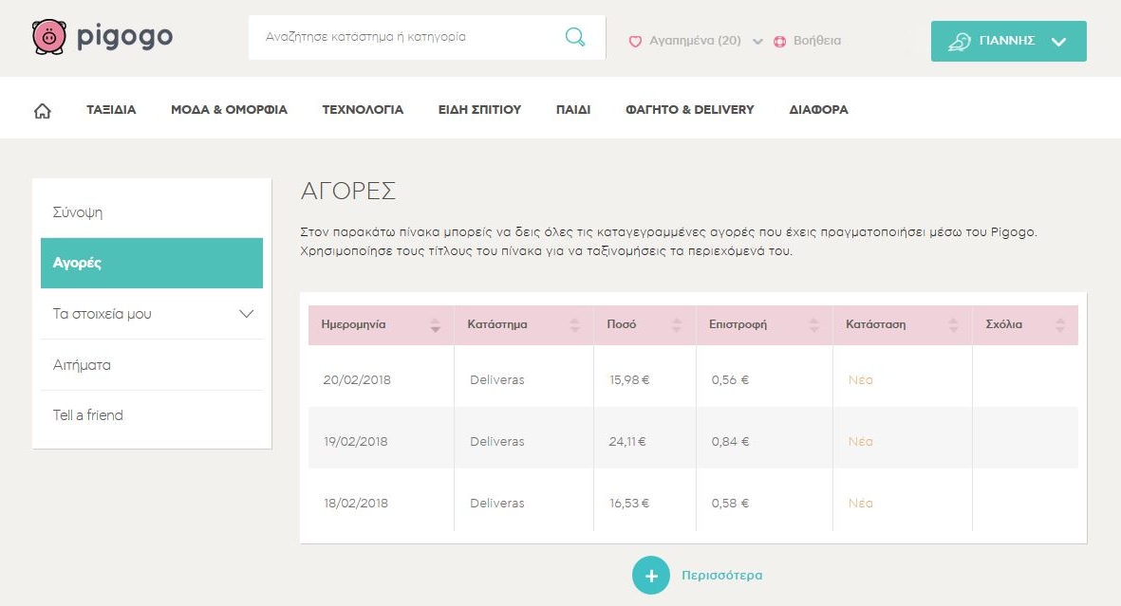Click the Ποσό column header
The image size is (1121, 606).
[x=645, y=325]
